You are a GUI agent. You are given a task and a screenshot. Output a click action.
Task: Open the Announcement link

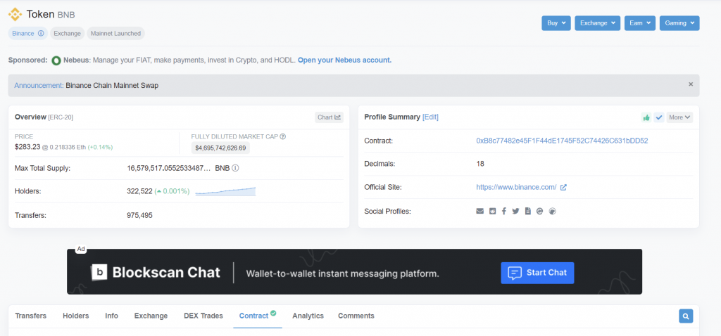(x=39, y=85)
